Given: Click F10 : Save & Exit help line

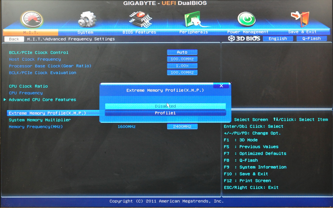Looking at the screenshot, I should [x=246, y=174].
